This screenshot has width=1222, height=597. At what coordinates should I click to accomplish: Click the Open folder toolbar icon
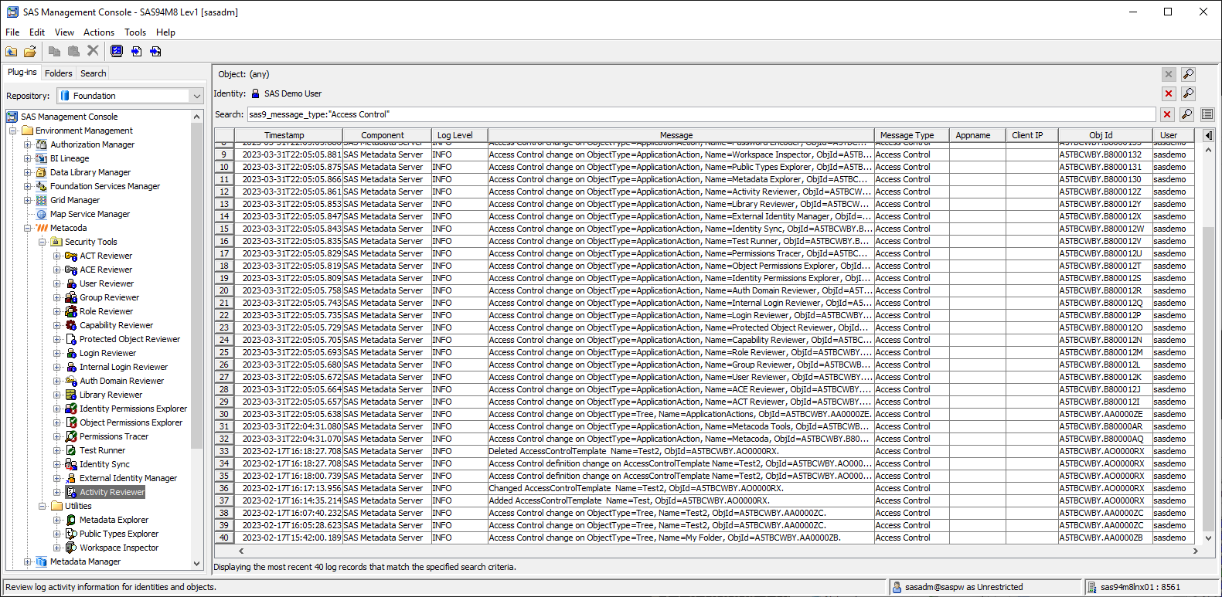tap(30, 52)
